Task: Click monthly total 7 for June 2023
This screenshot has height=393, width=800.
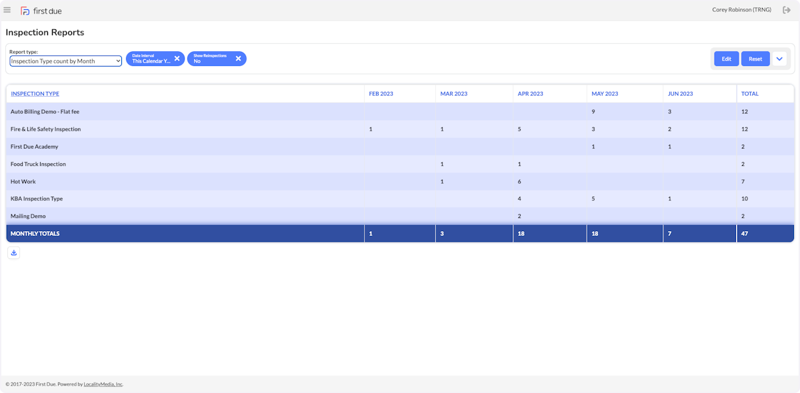Action: pyautogui.click(x=669, y=234)
